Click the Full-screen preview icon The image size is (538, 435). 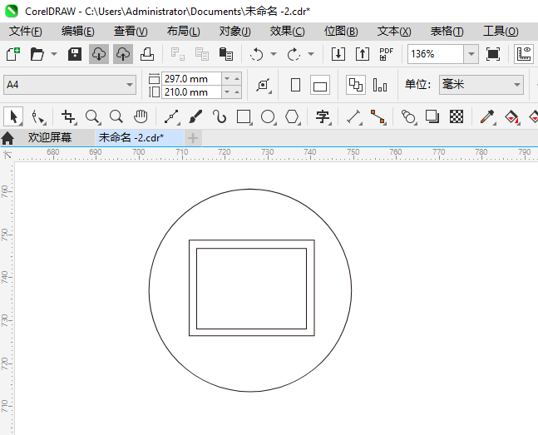tap(493, 54)
